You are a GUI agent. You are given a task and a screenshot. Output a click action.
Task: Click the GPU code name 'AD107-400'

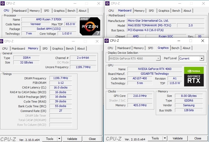click(x=140, y=78)
